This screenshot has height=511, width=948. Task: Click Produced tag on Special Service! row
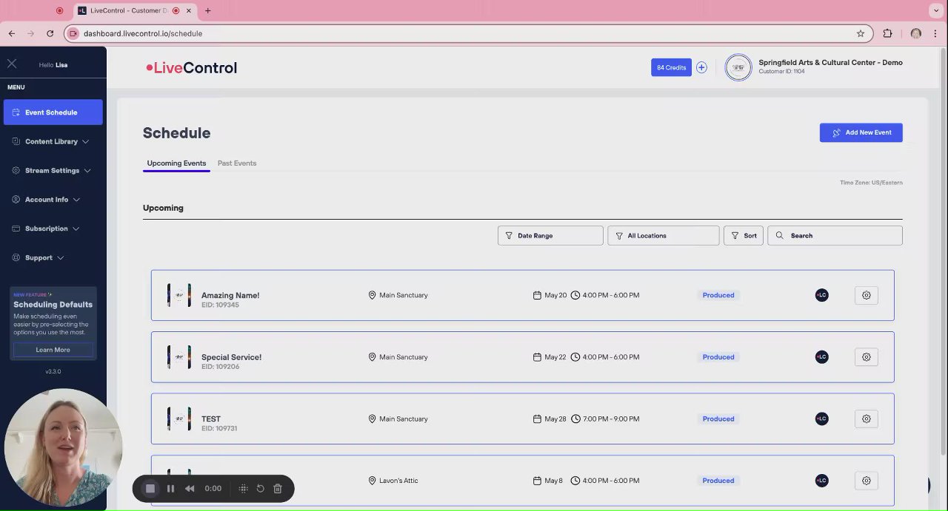(x=718, y=357)
